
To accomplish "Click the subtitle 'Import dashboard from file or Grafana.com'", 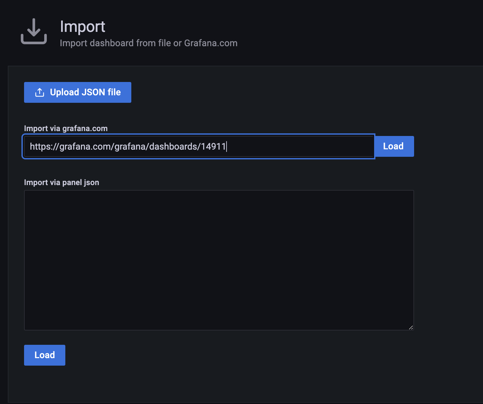I will pos(149,43).
